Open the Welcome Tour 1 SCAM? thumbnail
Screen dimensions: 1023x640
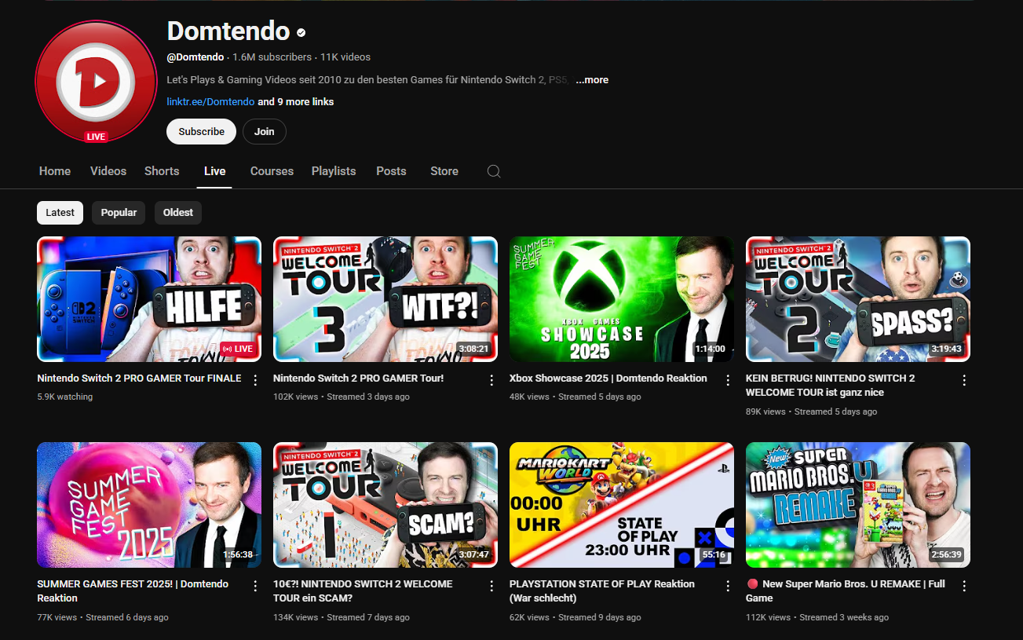click(385, 505)
